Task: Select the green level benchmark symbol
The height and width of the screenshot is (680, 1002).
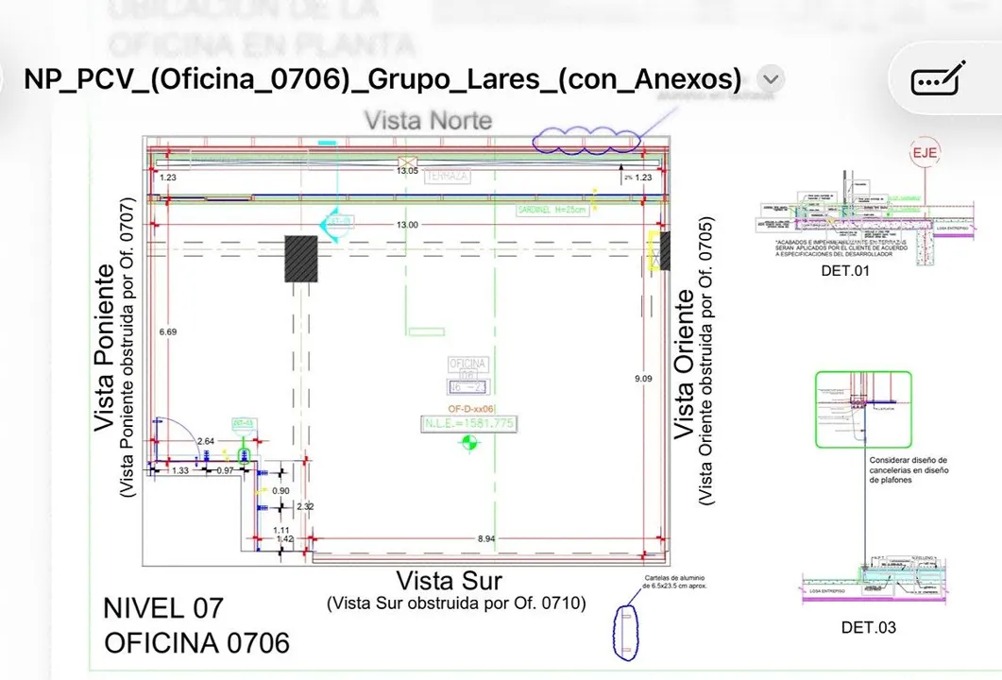Action: [468, 442]
